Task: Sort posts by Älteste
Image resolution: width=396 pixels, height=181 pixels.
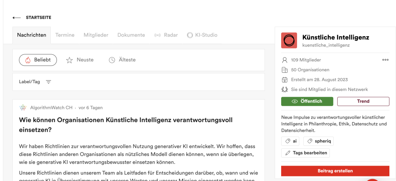Action: tap(122, 60)
